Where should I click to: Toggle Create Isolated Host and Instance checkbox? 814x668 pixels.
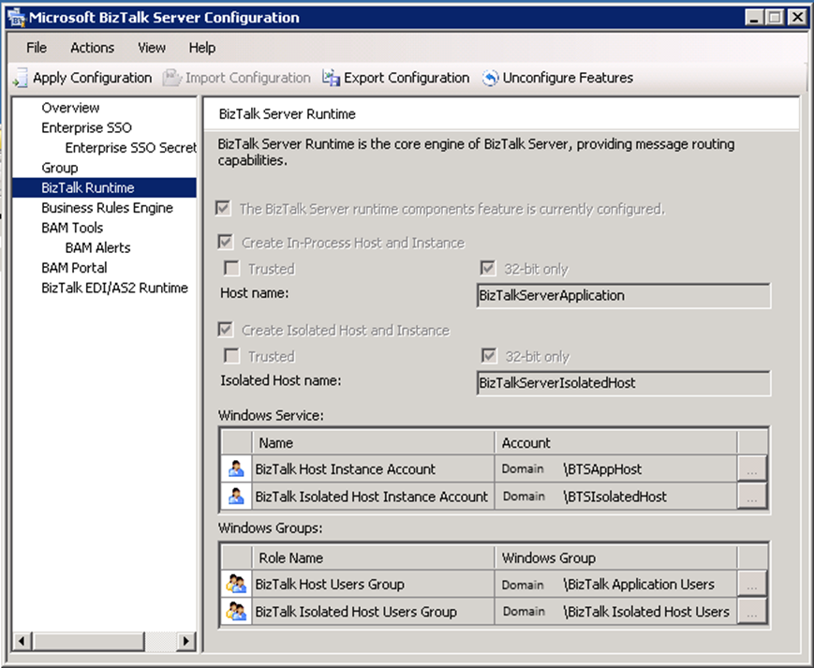[x=225, y=331]
